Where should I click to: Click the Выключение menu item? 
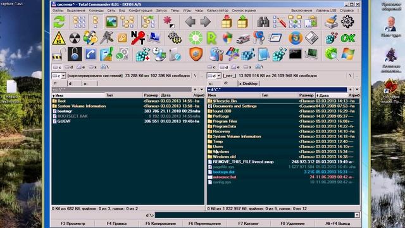click(x=302, y=10)
